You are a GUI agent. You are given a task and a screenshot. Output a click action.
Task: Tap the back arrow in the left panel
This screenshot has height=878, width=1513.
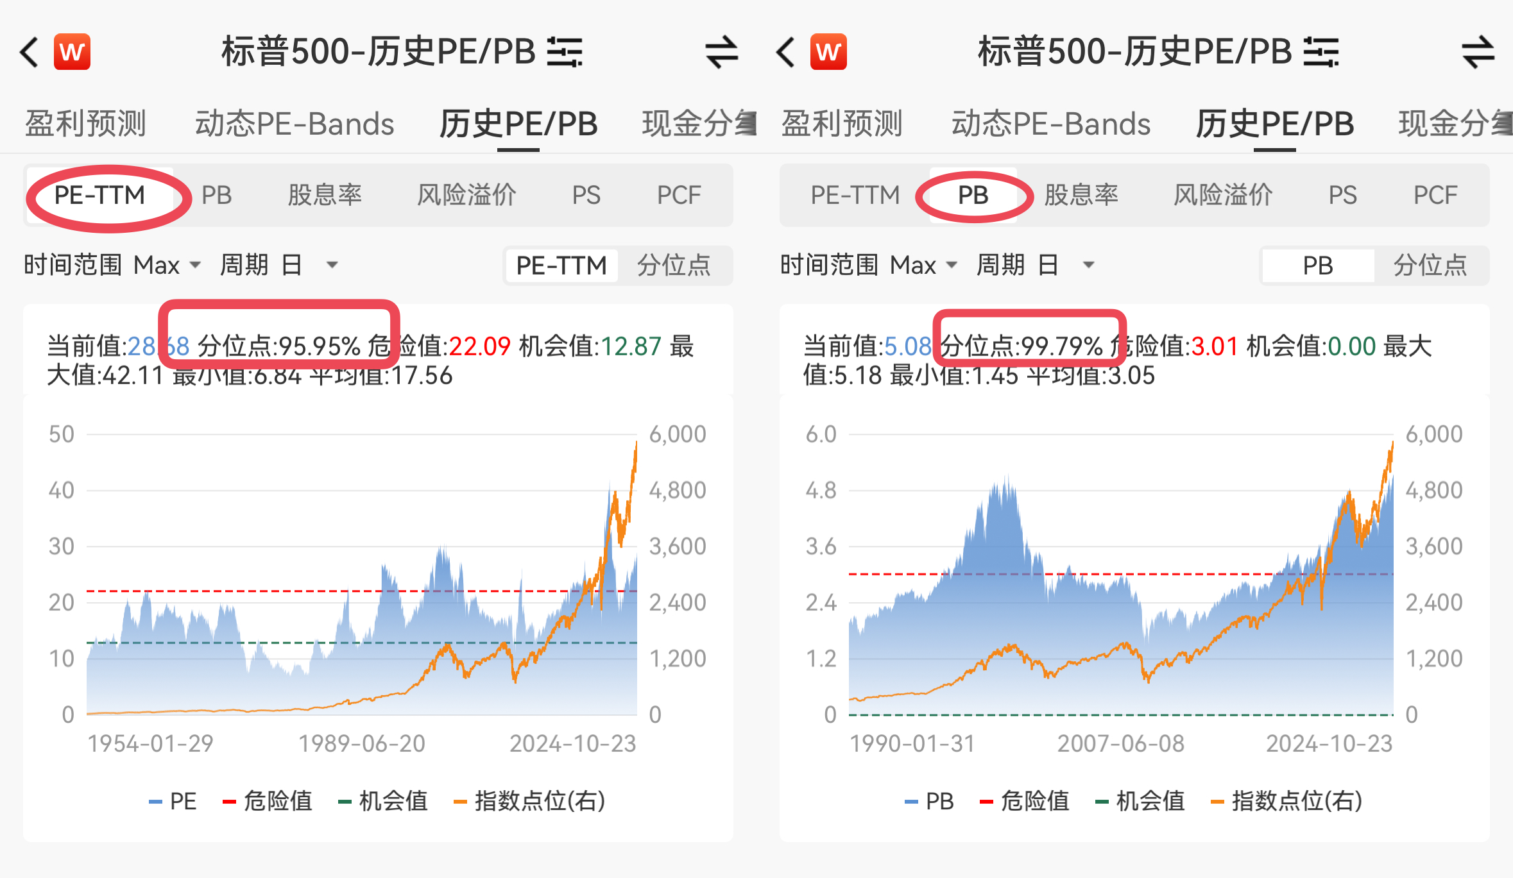30,52
